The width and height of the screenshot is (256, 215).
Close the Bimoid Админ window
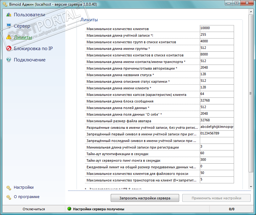(247, 3)
